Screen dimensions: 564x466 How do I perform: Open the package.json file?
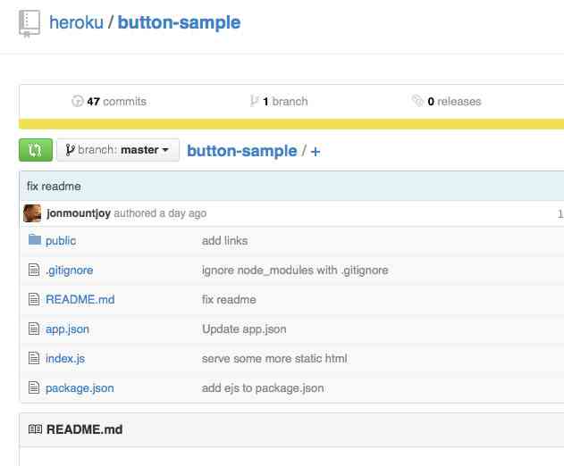pyautogui.click(x=80, y=388)
